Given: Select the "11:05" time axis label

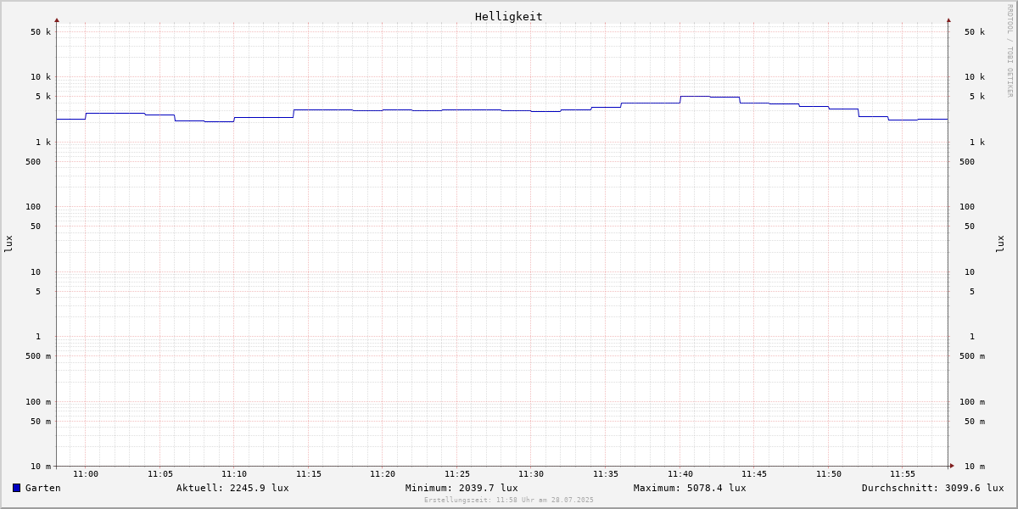Looking at the screenshot, I should pos(160,474).
